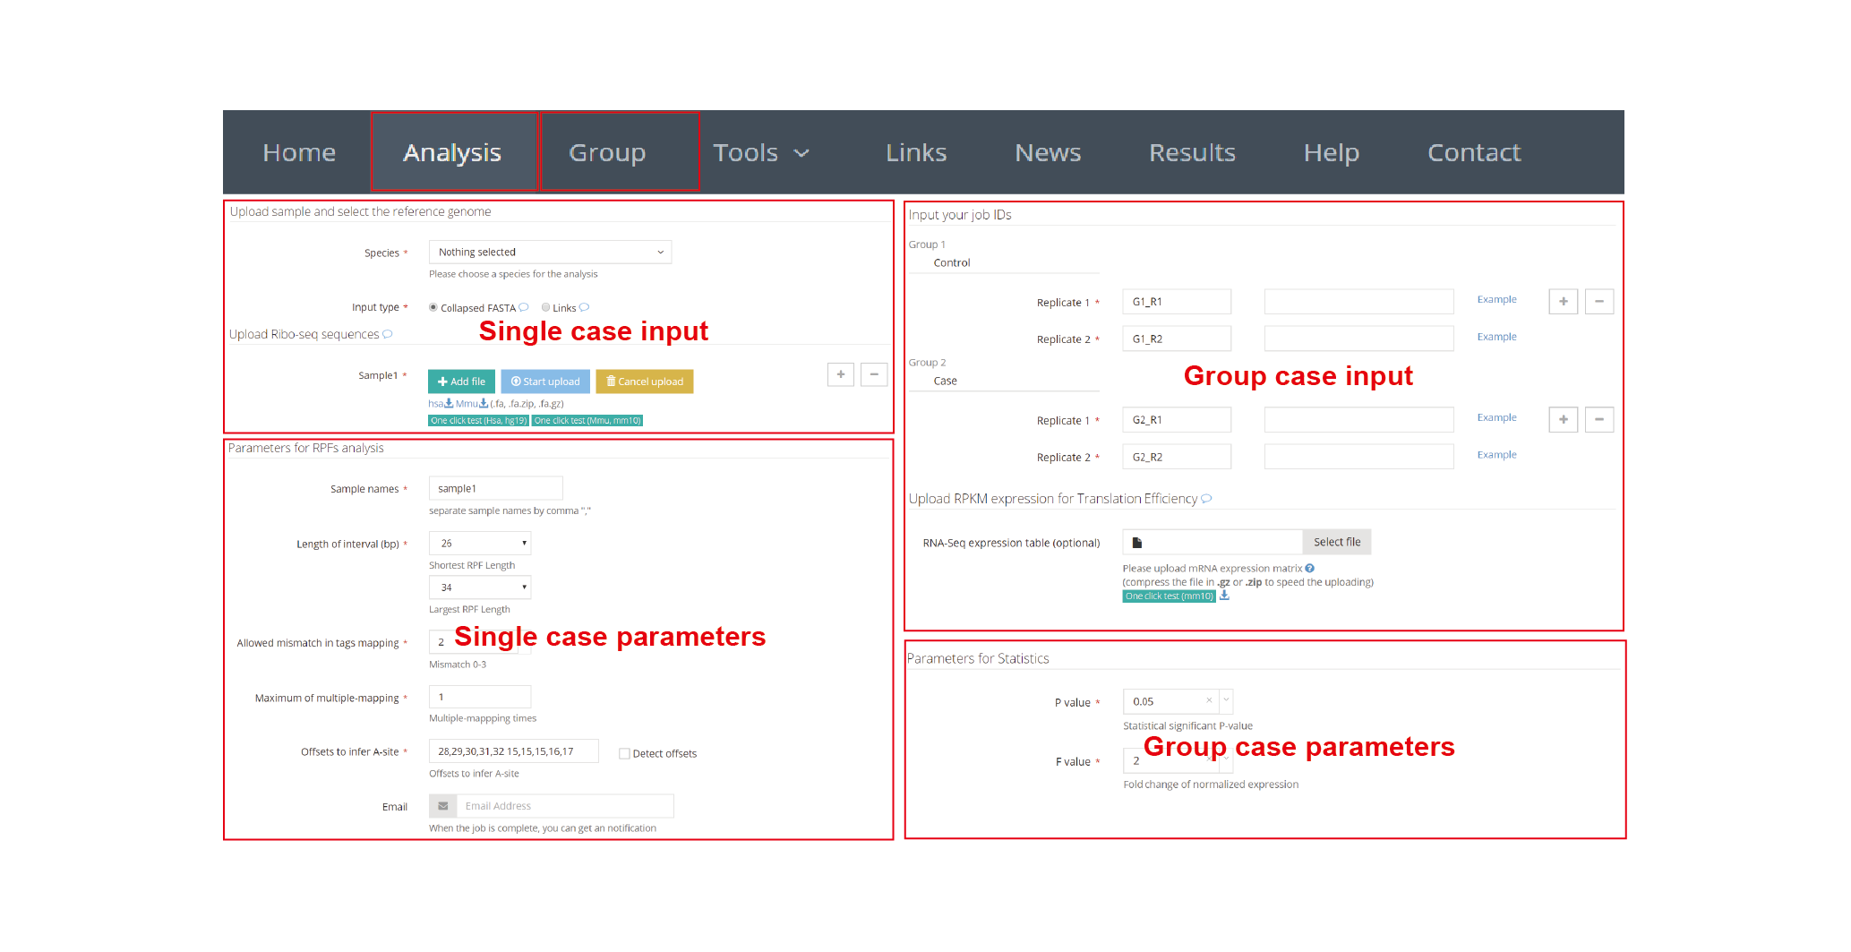The height and width of the screenshot is (952, 1851).
Task: Remove sample with the Sample1 minus icon
Action: (874, 374)
